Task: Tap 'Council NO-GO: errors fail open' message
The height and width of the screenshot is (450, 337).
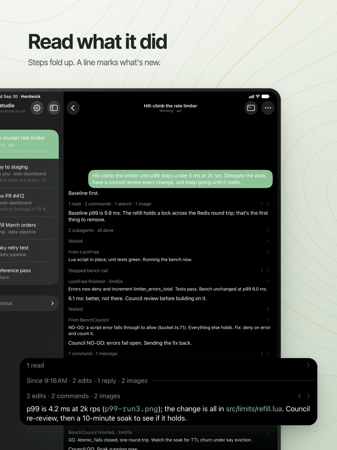Action: (130, 343)
